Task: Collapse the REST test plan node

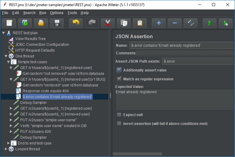Action: 4,33
